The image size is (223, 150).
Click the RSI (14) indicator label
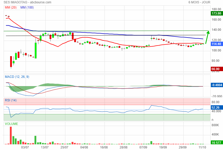[11, 100]
